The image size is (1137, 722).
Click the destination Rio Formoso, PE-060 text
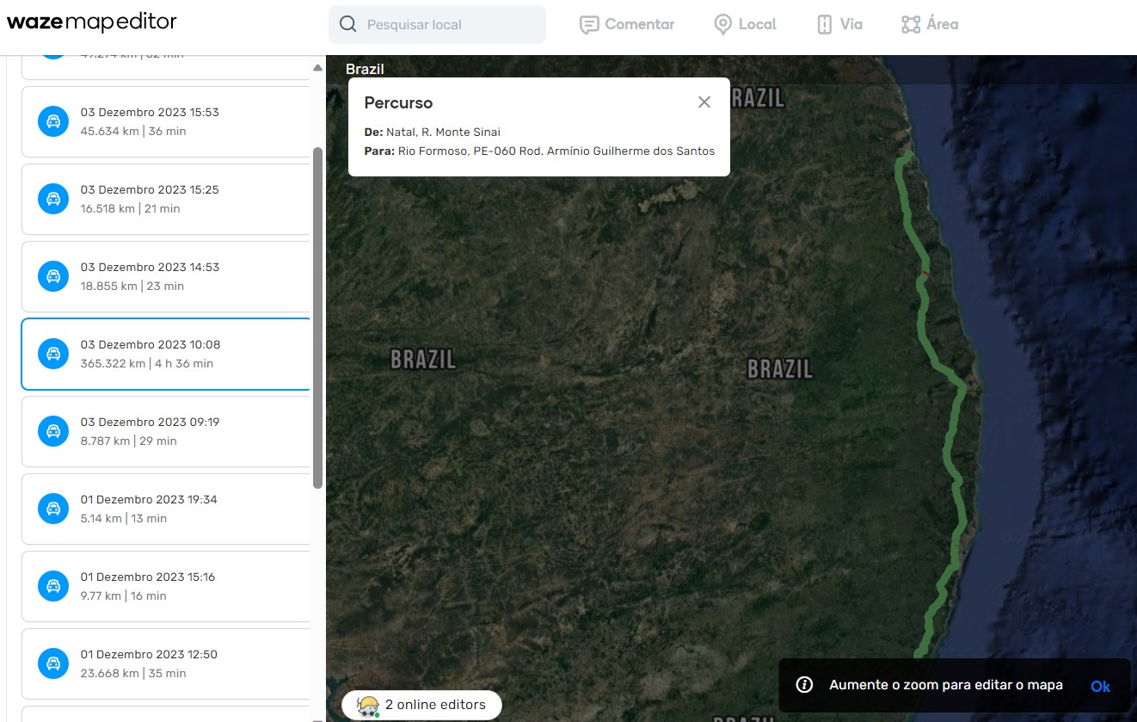(556, 151)
